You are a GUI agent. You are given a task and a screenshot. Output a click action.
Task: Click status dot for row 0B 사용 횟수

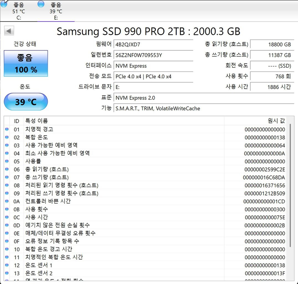[x=7, y=209]
